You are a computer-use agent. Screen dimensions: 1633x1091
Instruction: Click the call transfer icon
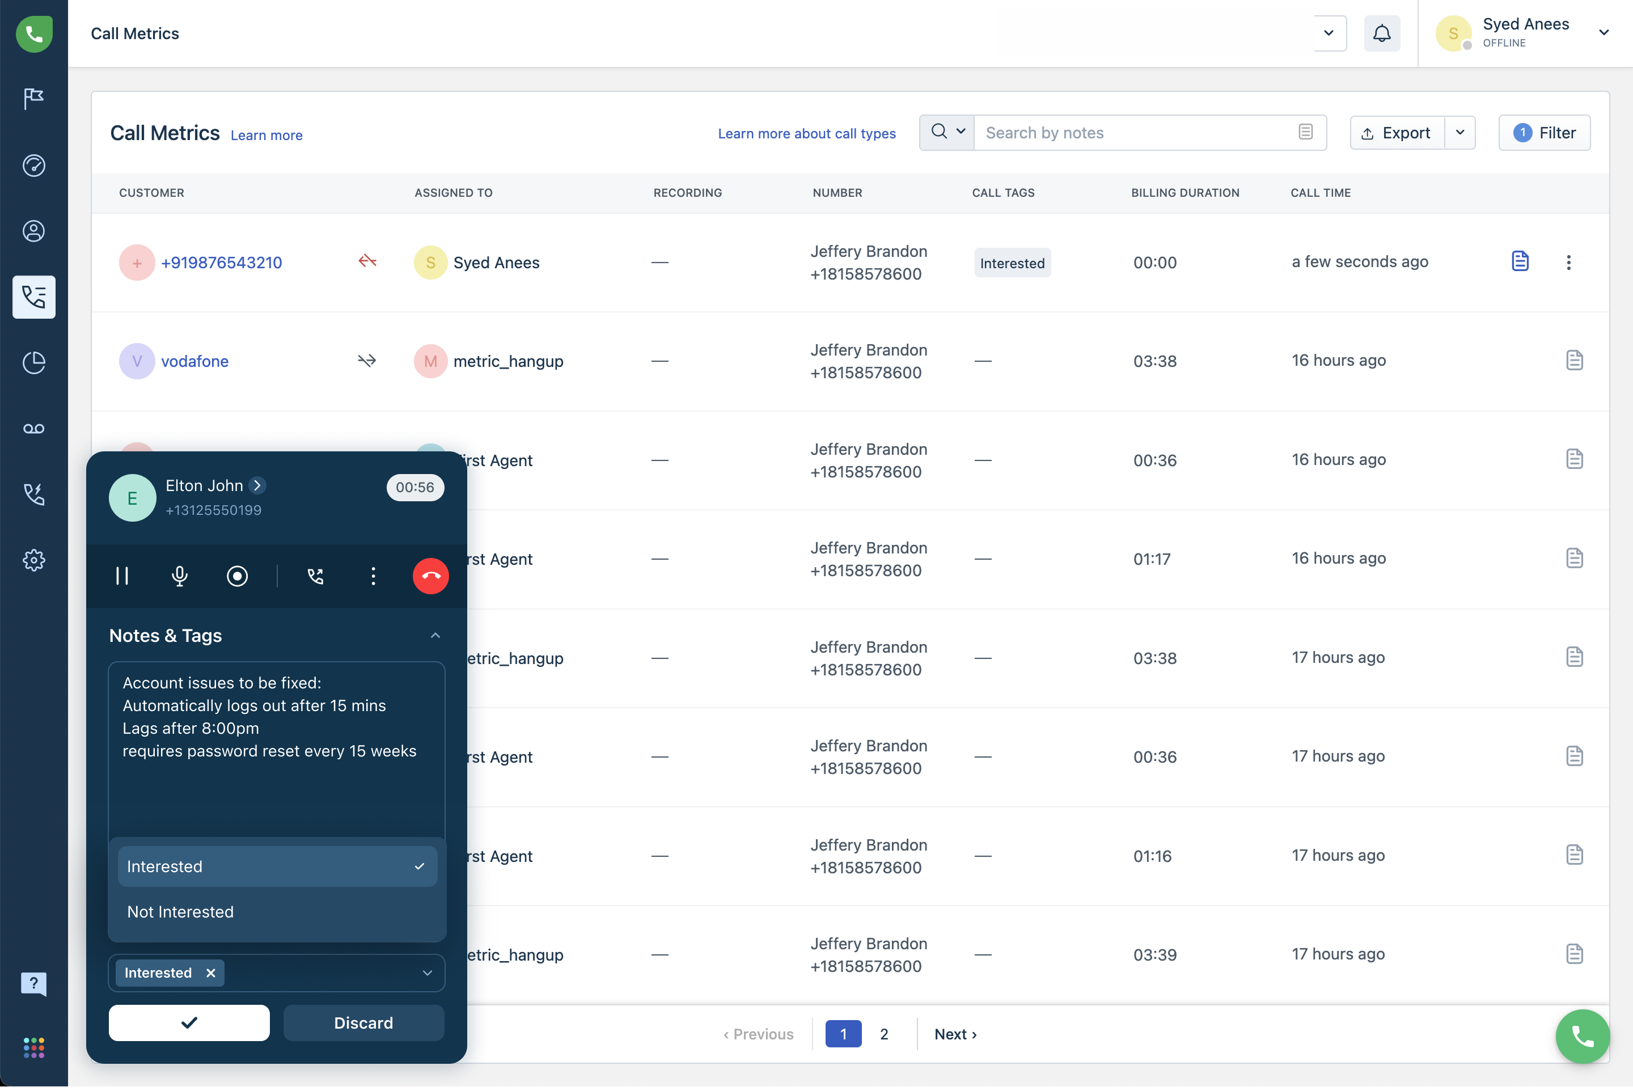coord(316,576)
